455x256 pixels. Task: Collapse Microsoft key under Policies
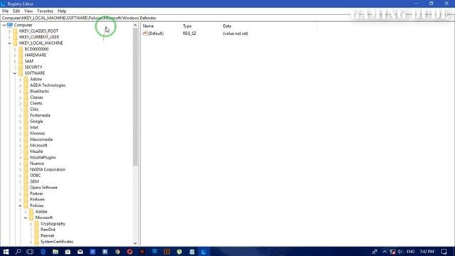26,218
